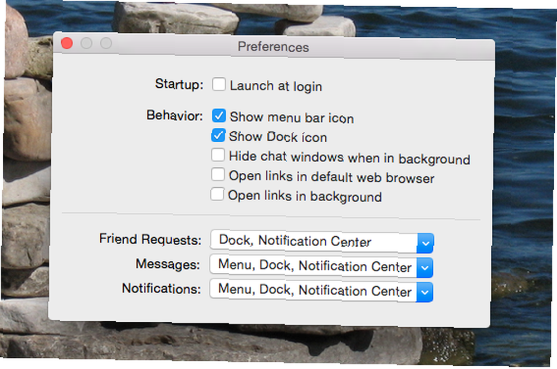Click the Messages: label
This screenshot has height=369, width=557.
pyautogui.click(x=168, y=264)
